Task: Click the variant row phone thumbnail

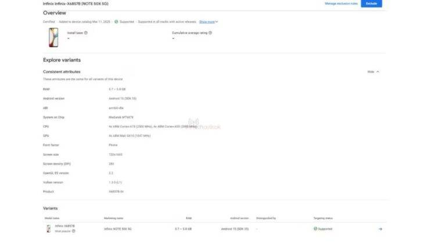Action: pos(48,229)
